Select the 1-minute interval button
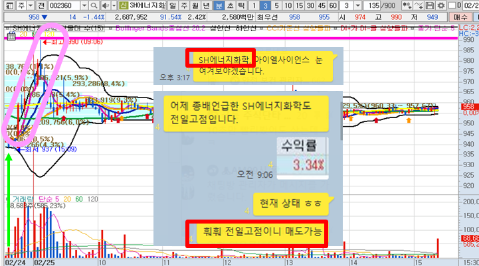 pos(254,5)
